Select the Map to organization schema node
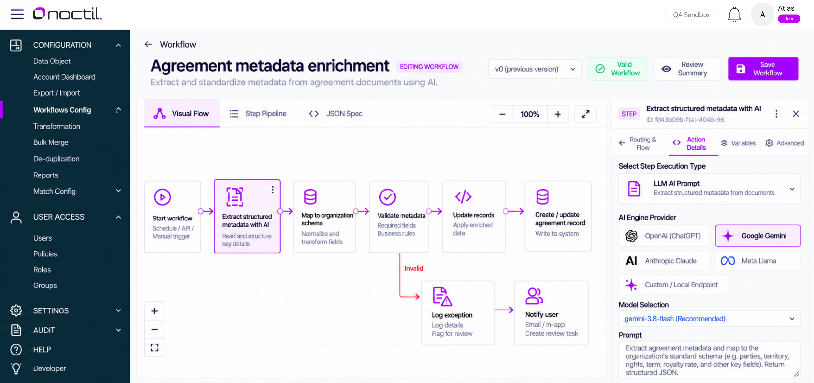814x383 pixels. click(x=324, y=217)
